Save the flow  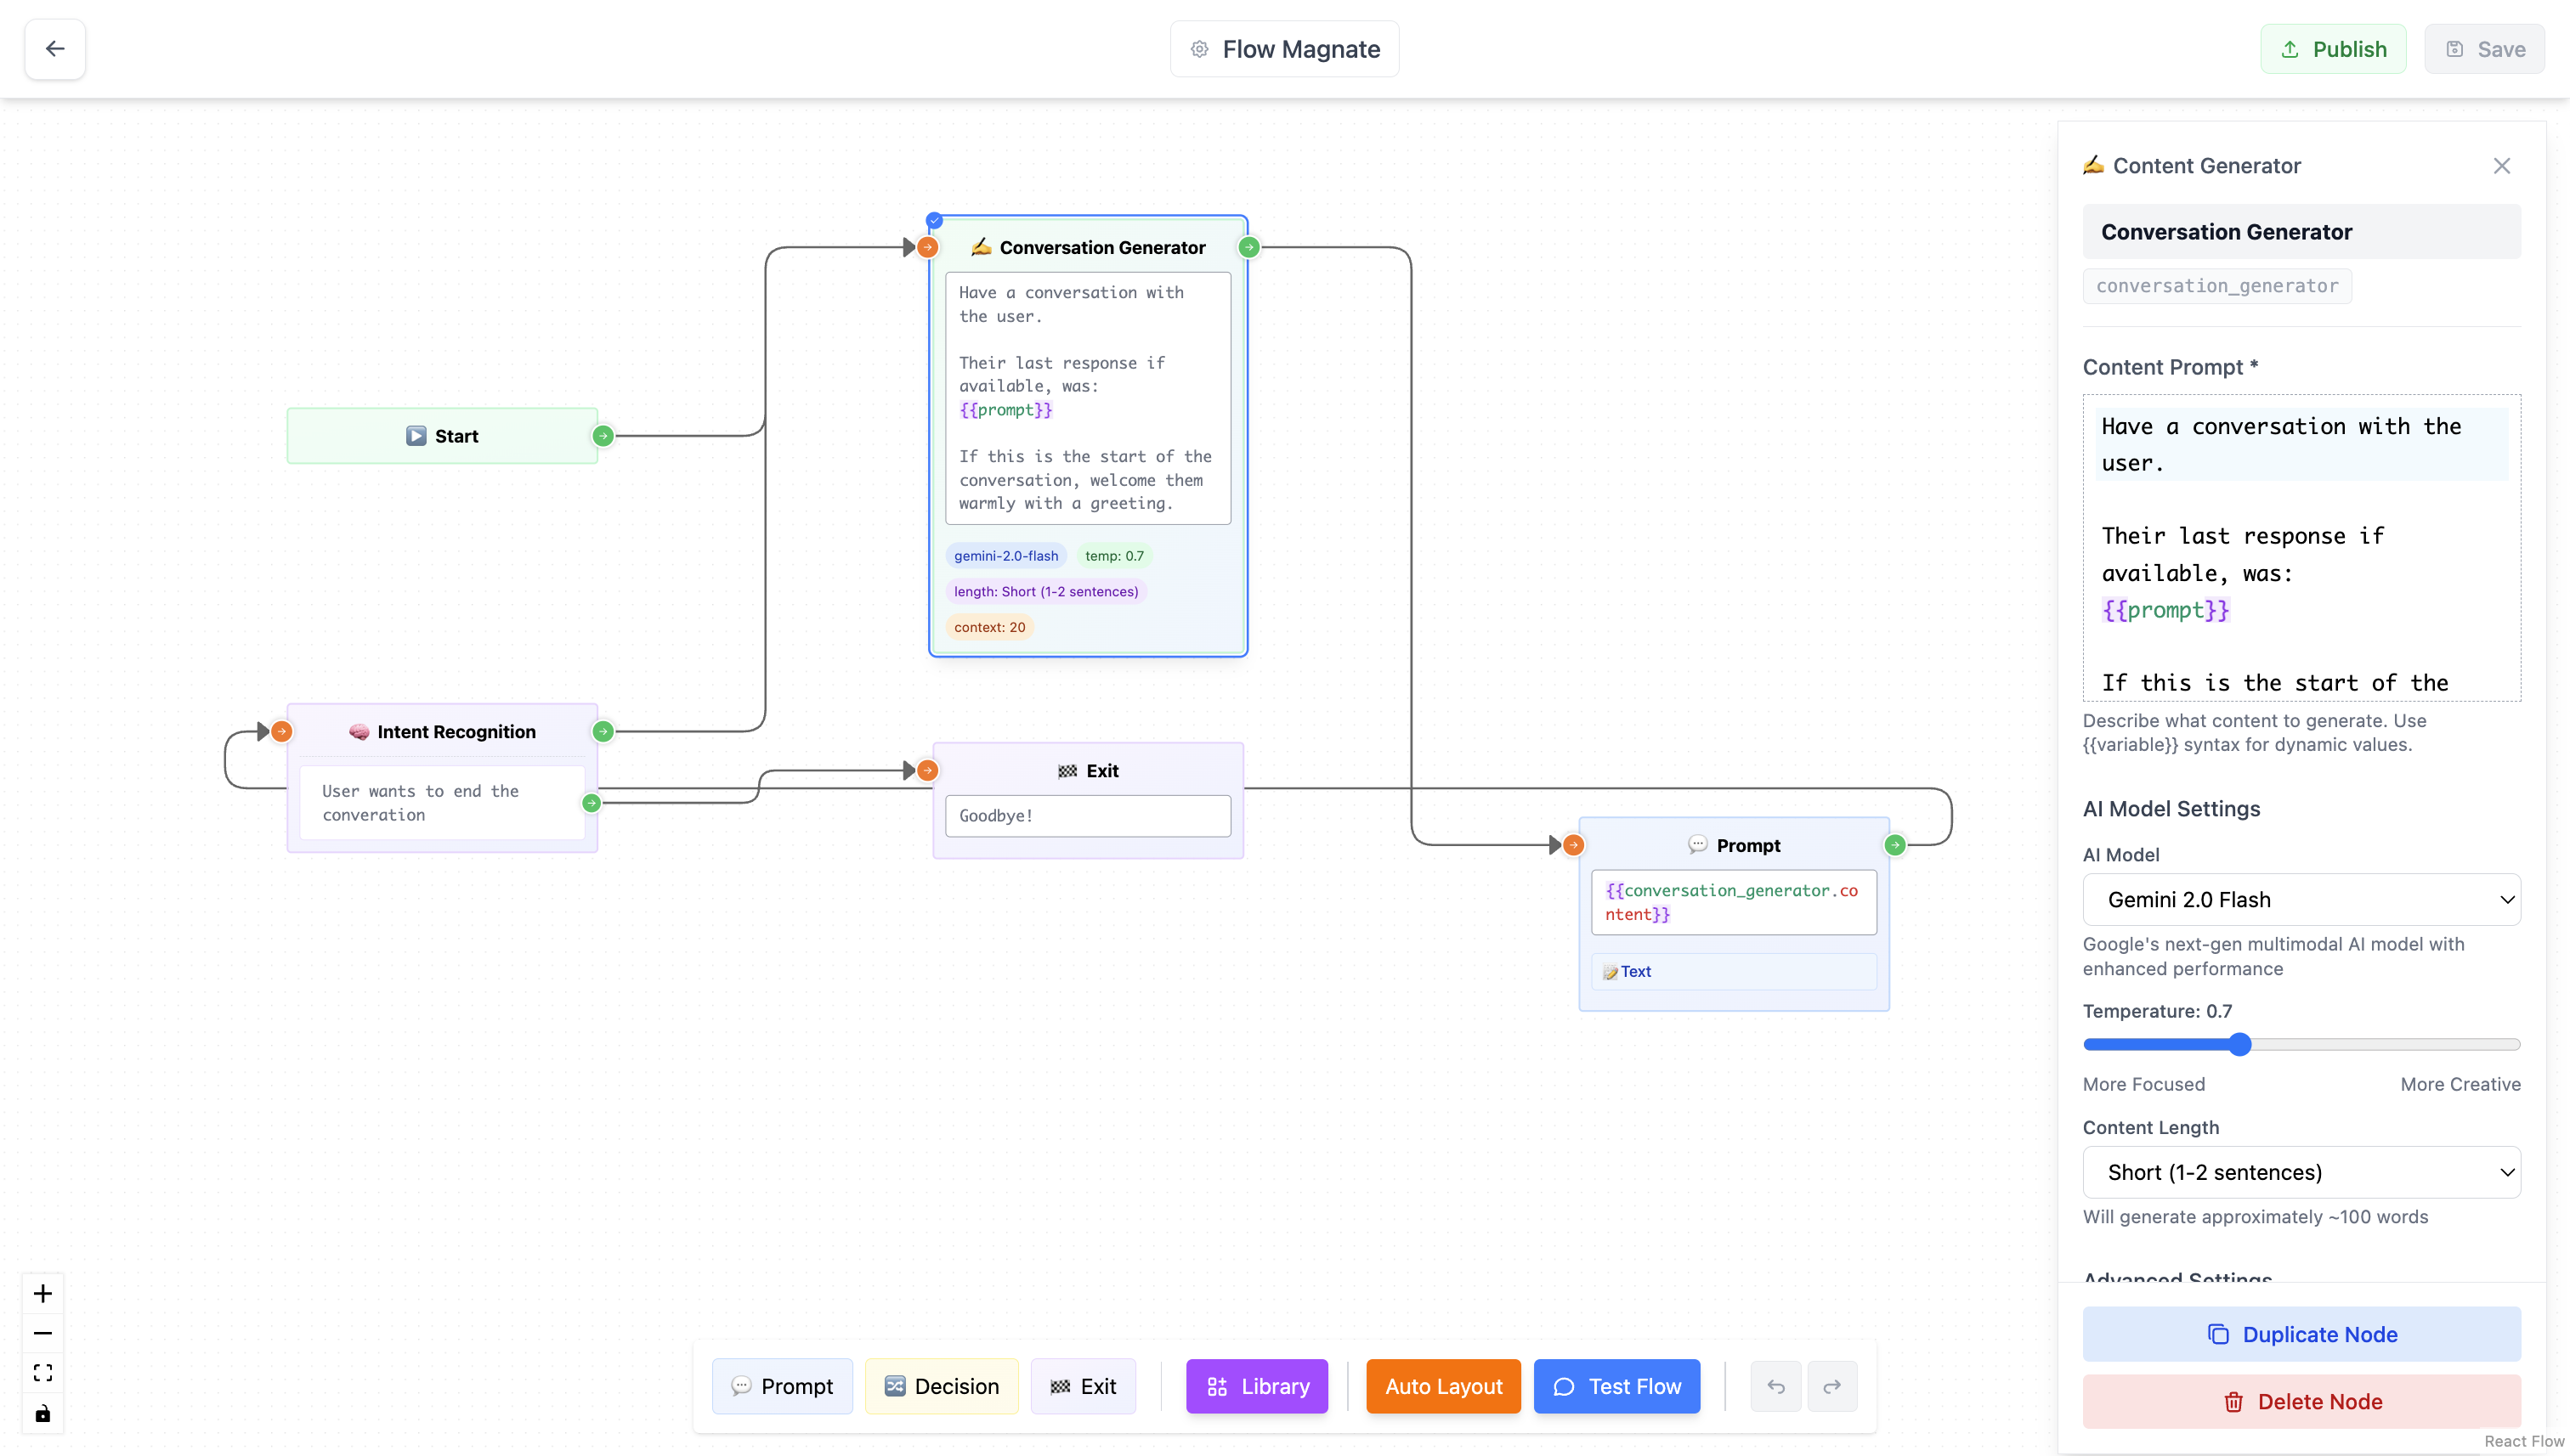[2484, 49]
